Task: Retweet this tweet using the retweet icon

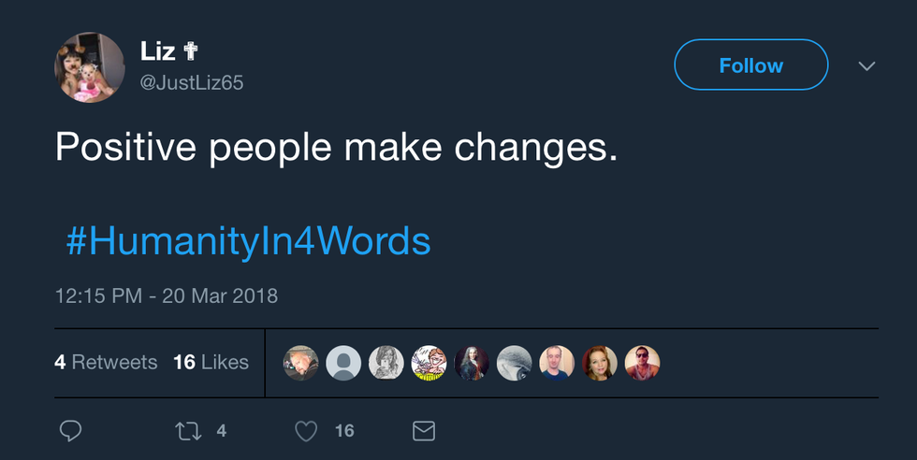Action: pos(188,430)
